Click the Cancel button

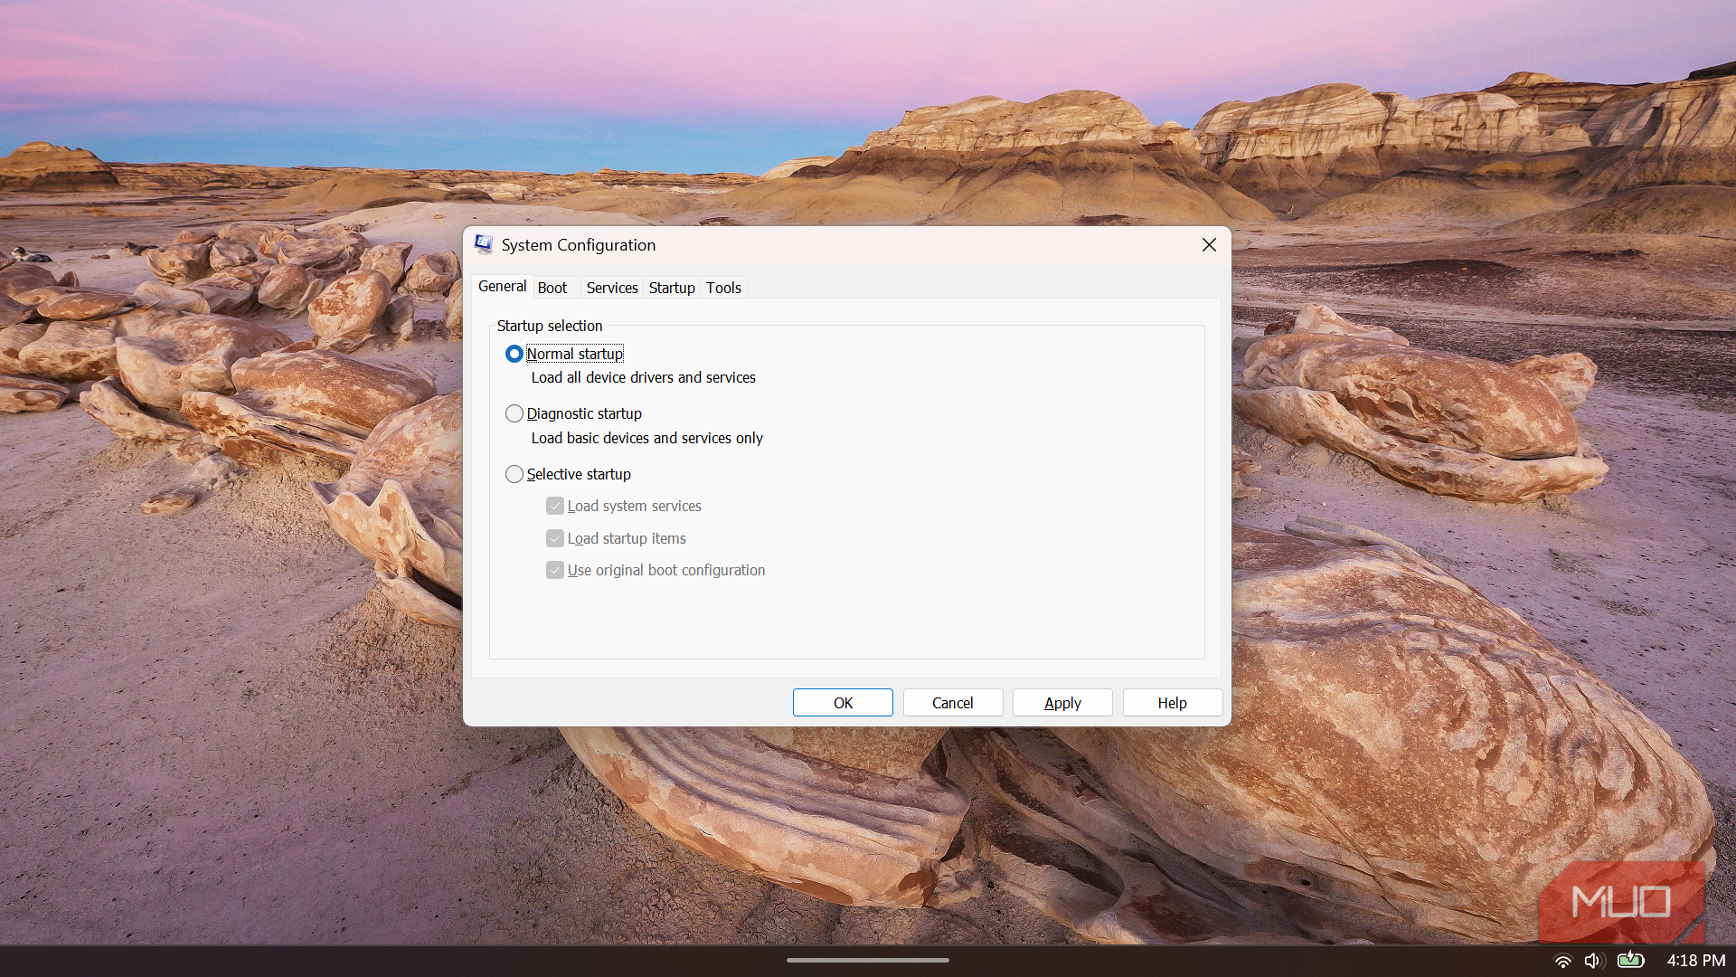(953, 703)
